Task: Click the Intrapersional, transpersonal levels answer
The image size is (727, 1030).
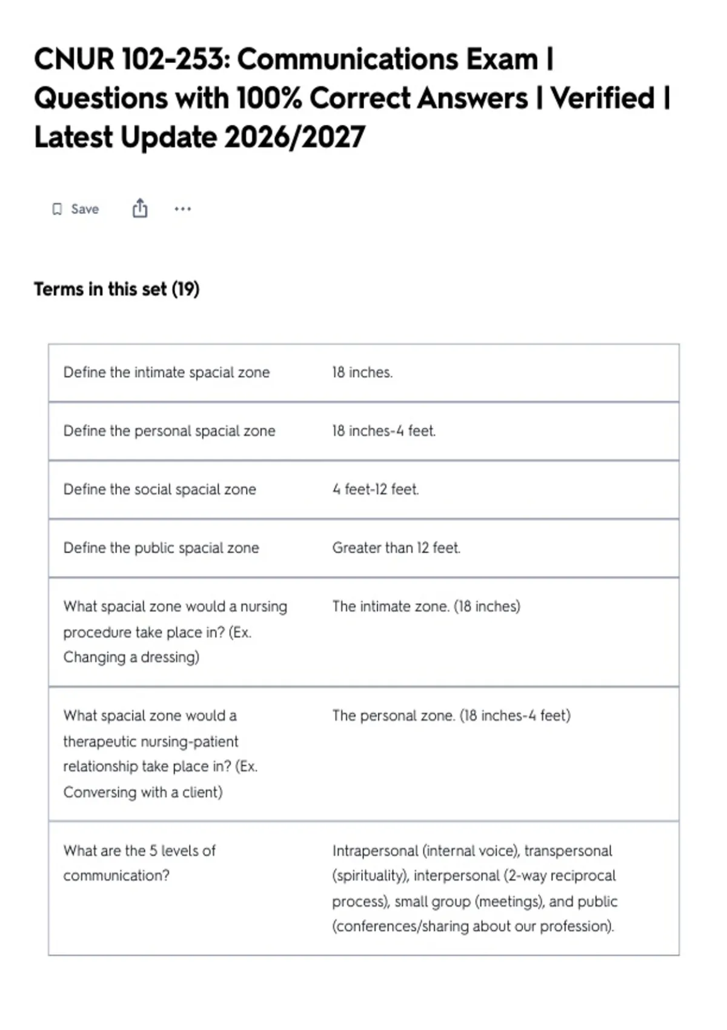Action: (x=475, y=888)
